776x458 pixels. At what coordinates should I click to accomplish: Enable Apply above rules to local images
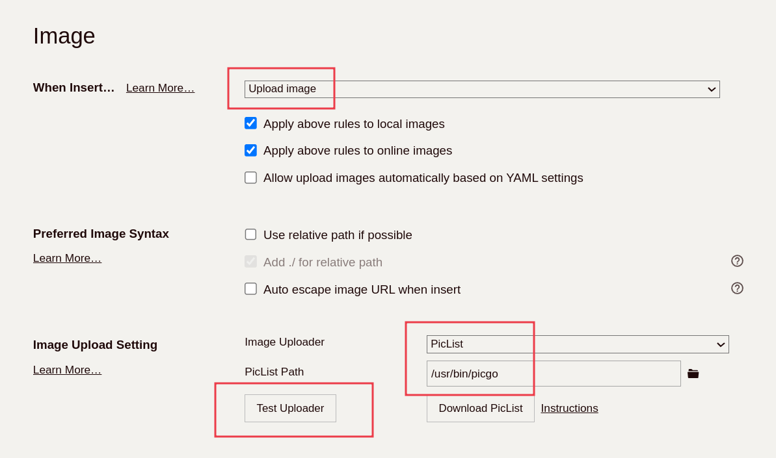click(250, 123)
